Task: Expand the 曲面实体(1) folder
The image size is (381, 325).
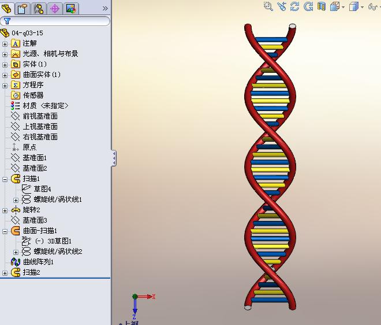Action: (5, 75)
